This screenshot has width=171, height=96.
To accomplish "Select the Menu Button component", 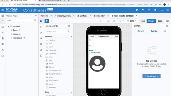I will pos(53,81).
